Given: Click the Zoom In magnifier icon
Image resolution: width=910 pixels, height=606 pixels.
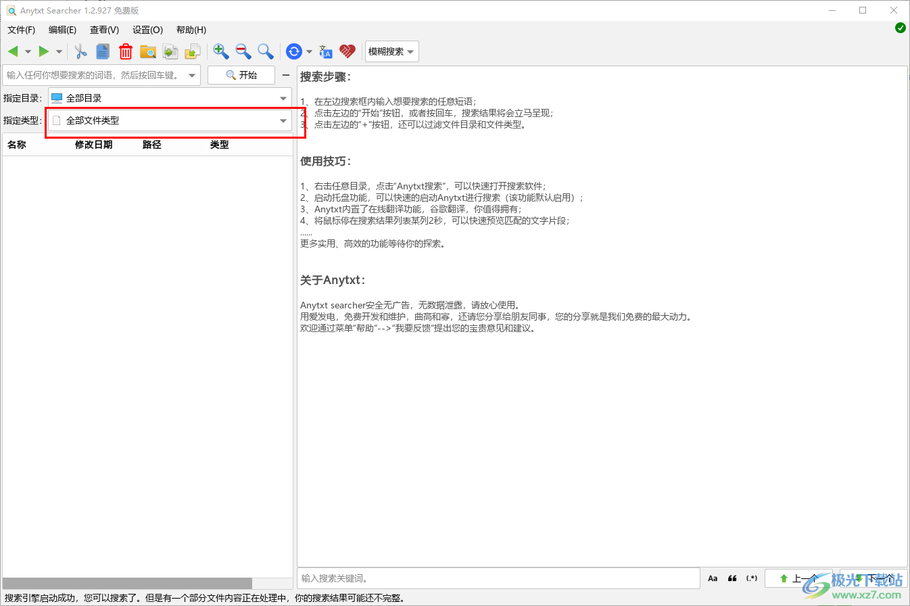Looking at the screenshot, I should click(x=221, y=51).
